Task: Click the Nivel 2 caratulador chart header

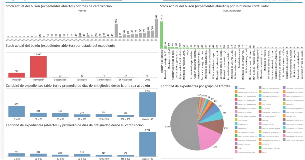Action: pyautogui.click(x=232, y=11)
